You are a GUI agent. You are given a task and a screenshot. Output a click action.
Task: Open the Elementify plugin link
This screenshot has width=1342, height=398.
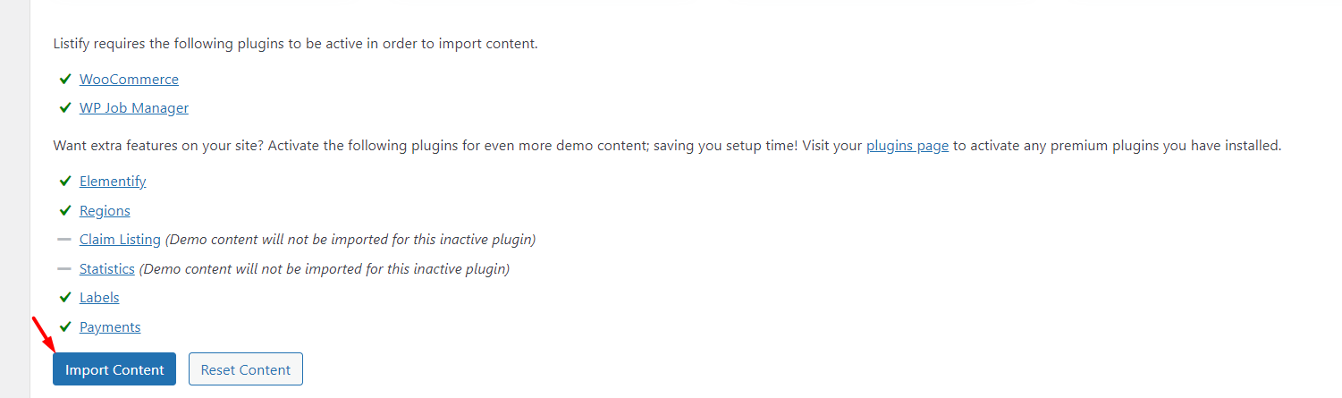113,182
